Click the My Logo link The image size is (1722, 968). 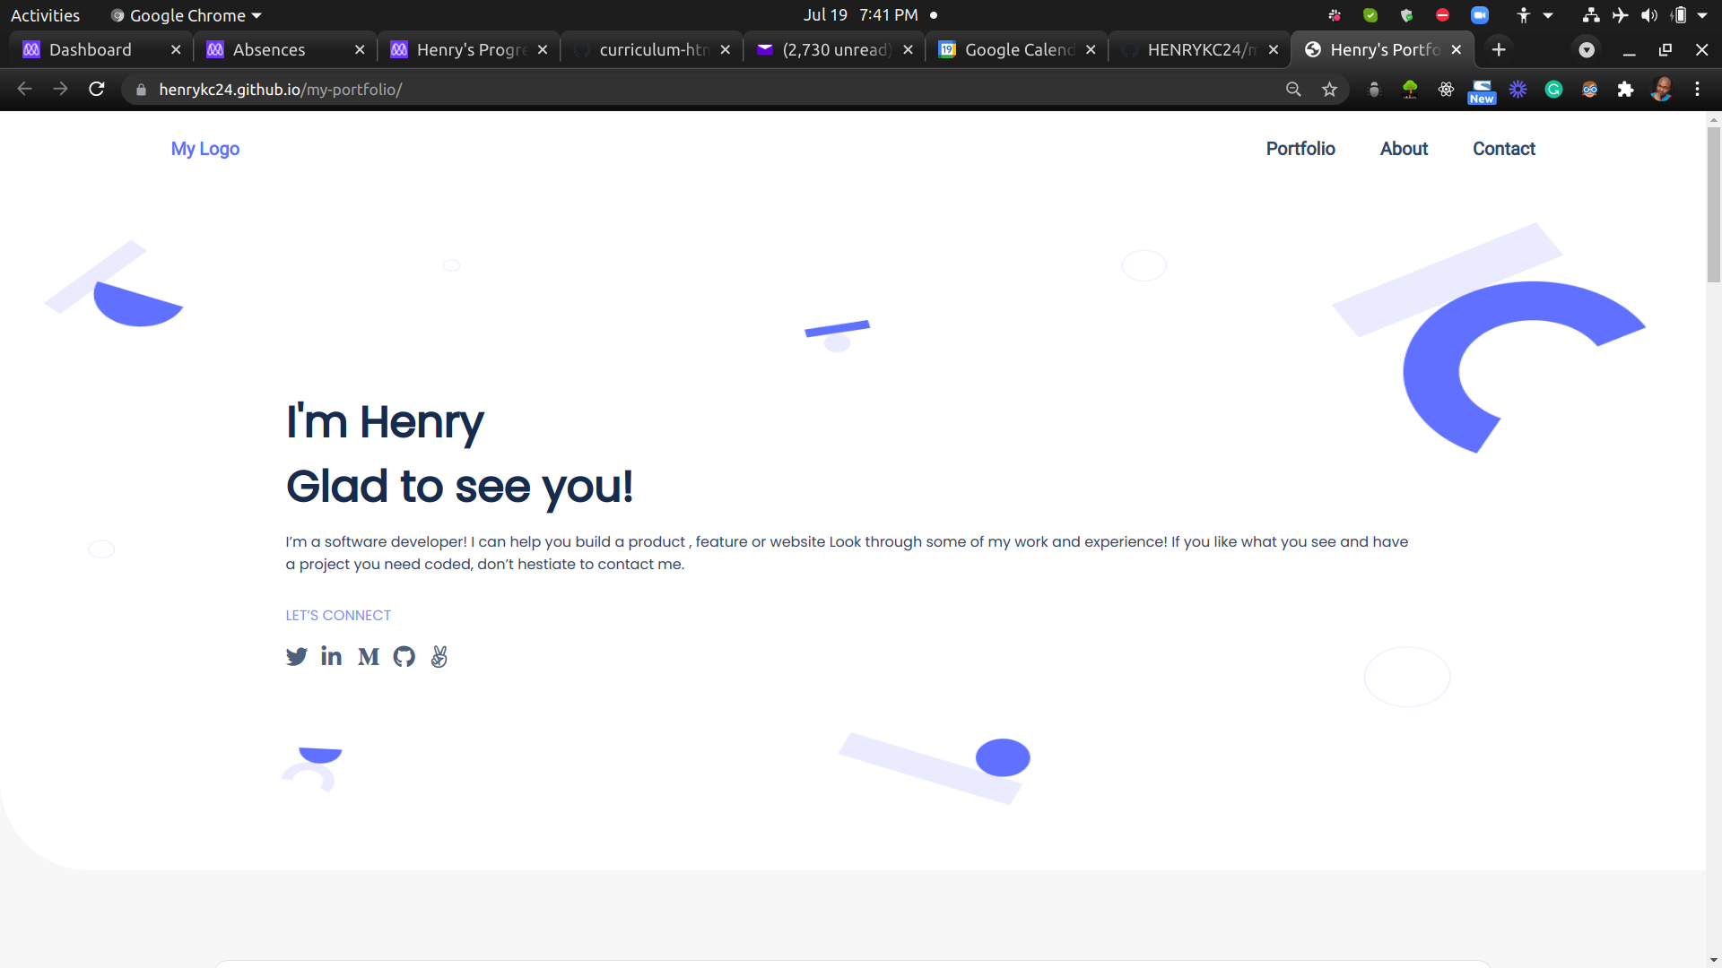pyautogui.click(x=205, y=149)
